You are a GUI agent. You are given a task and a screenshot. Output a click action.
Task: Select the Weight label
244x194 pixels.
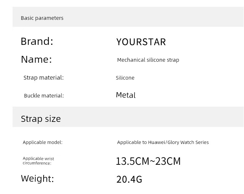coord(37,178)
